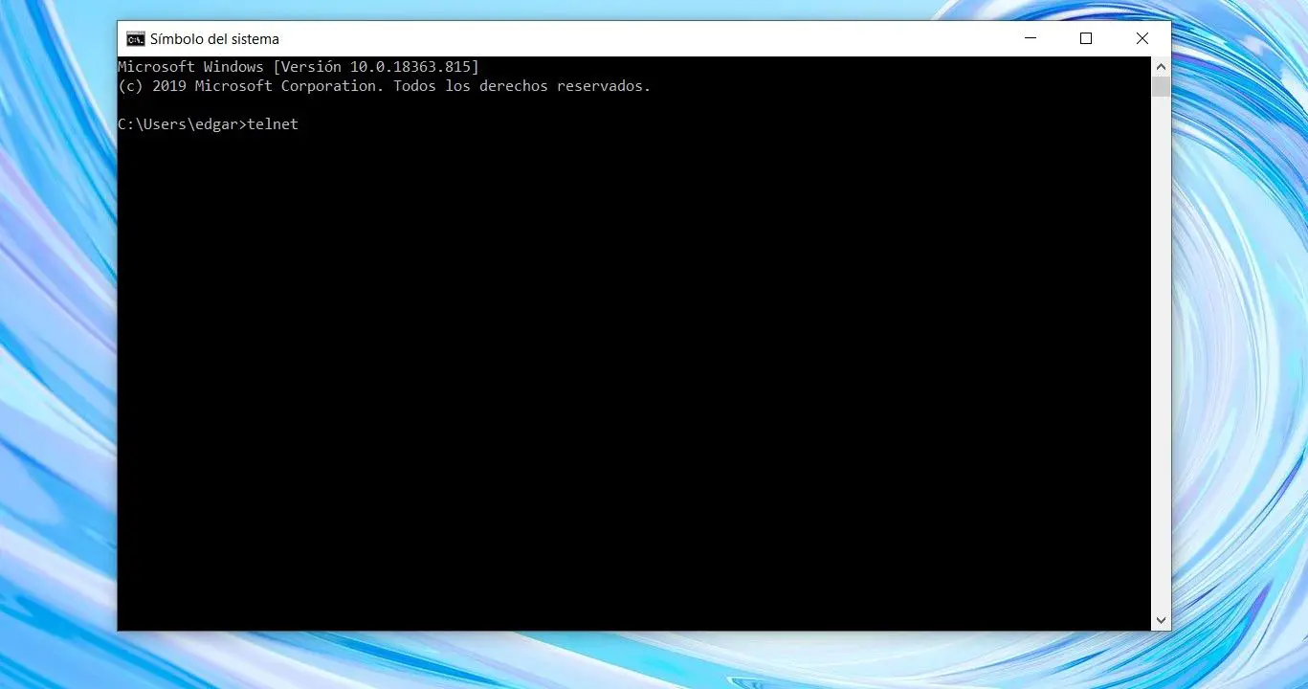Click the scrollbar up arrow

(1161, 67)
